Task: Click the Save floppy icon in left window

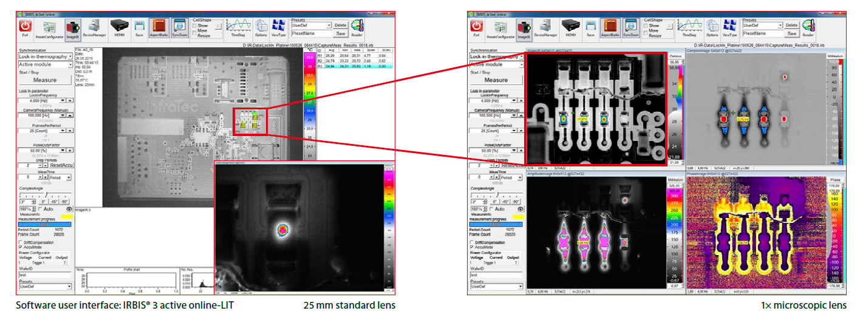Action: (x=139, y=28)
